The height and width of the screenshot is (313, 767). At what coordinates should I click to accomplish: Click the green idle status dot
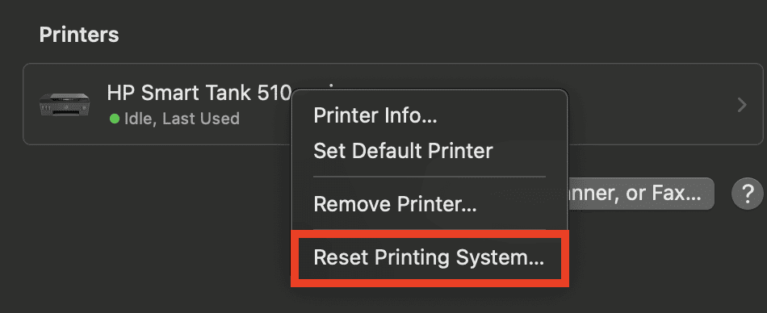coord(115,119)
